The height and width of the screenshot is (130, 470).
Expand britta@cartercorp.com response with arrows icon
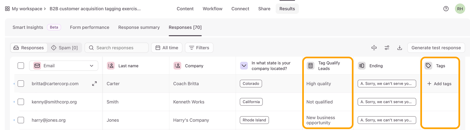(x=94, y=84)
